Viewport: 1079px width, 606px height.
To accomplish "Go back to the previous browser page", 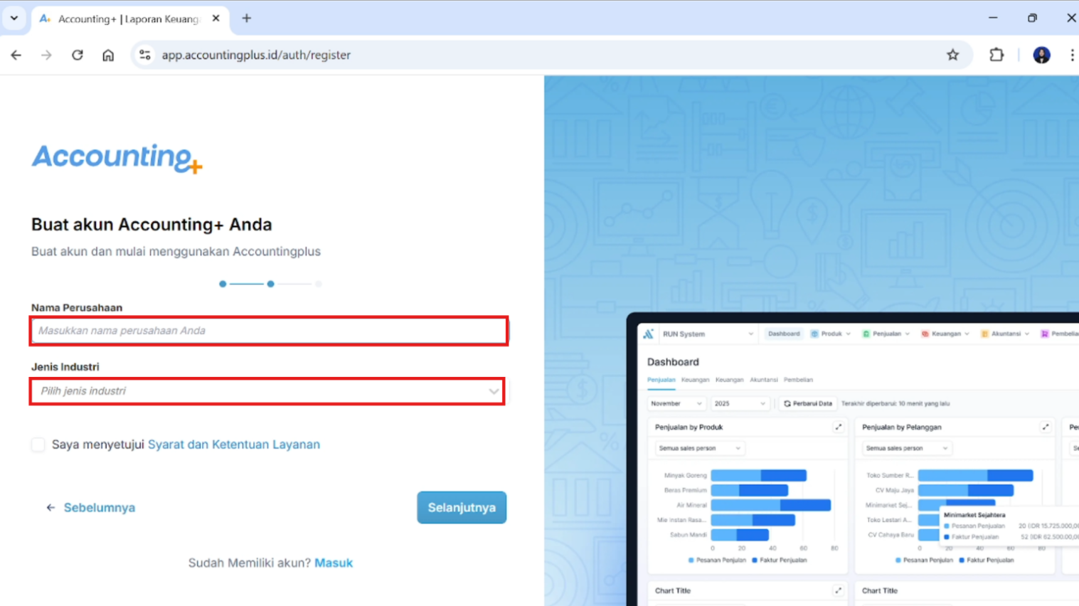I will [16, 55].
